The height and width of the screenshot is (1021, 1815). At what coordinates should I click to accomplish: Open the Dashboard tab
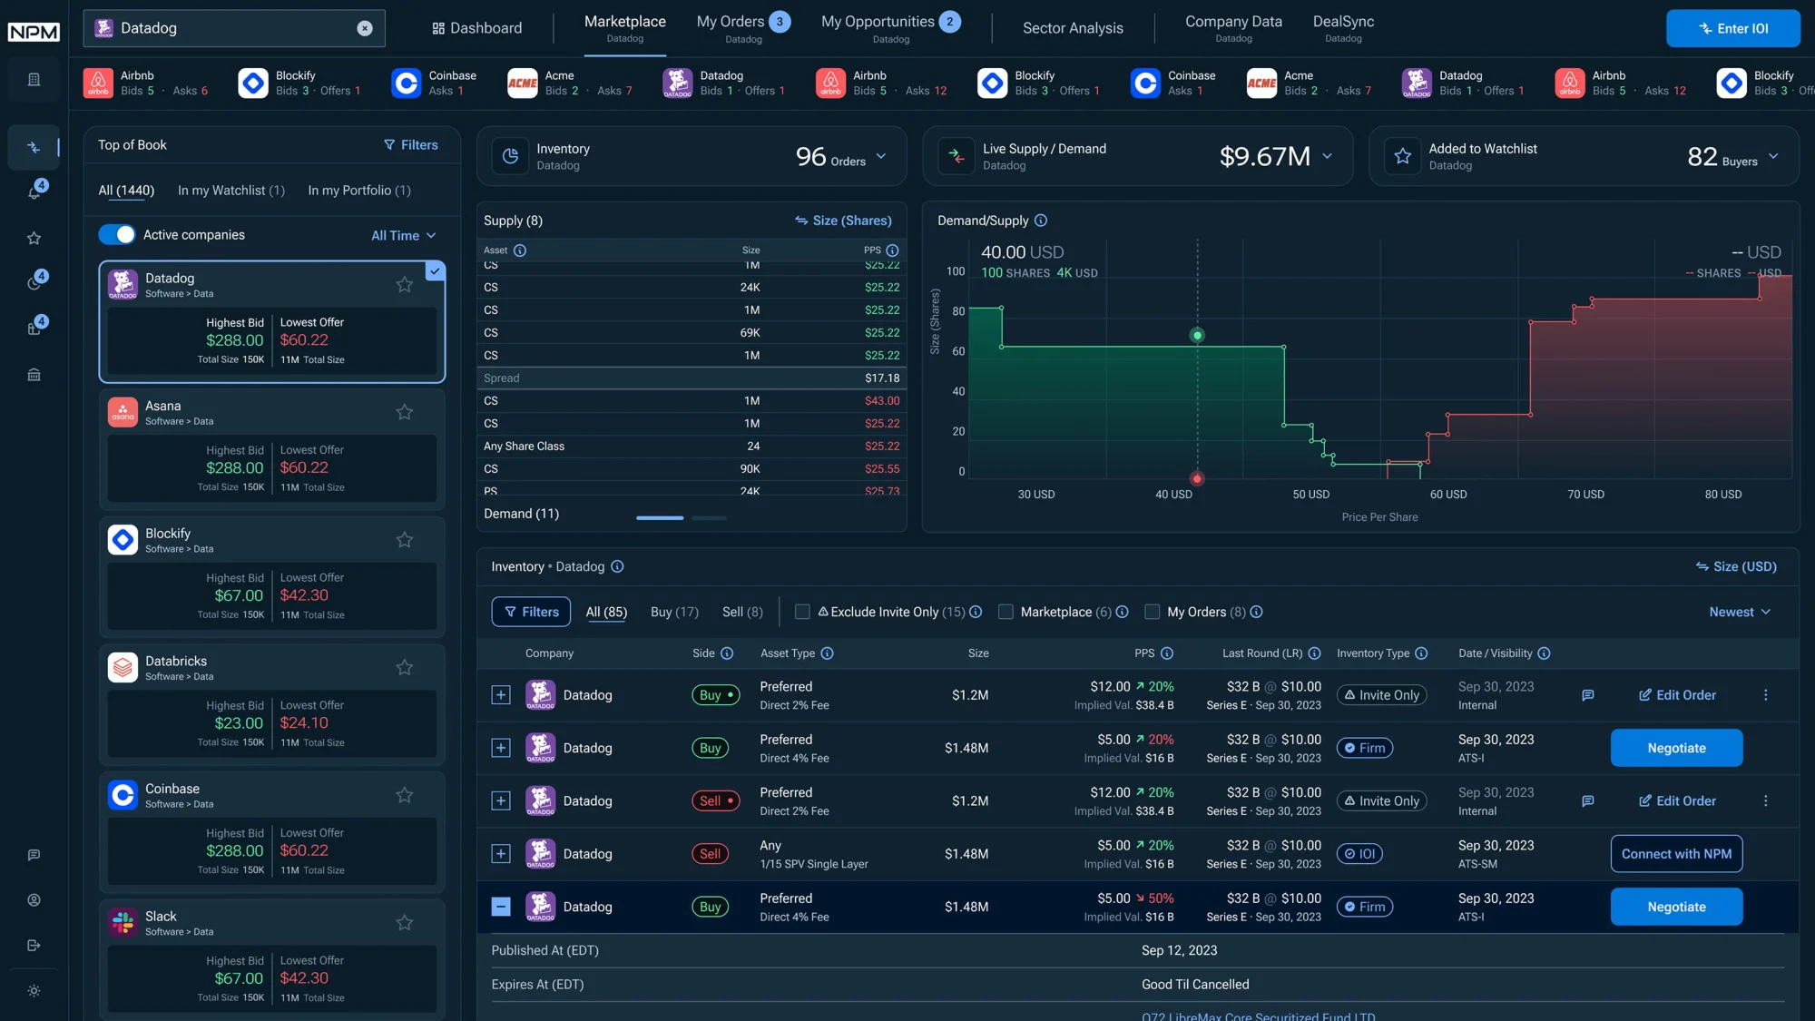point(476,28)
